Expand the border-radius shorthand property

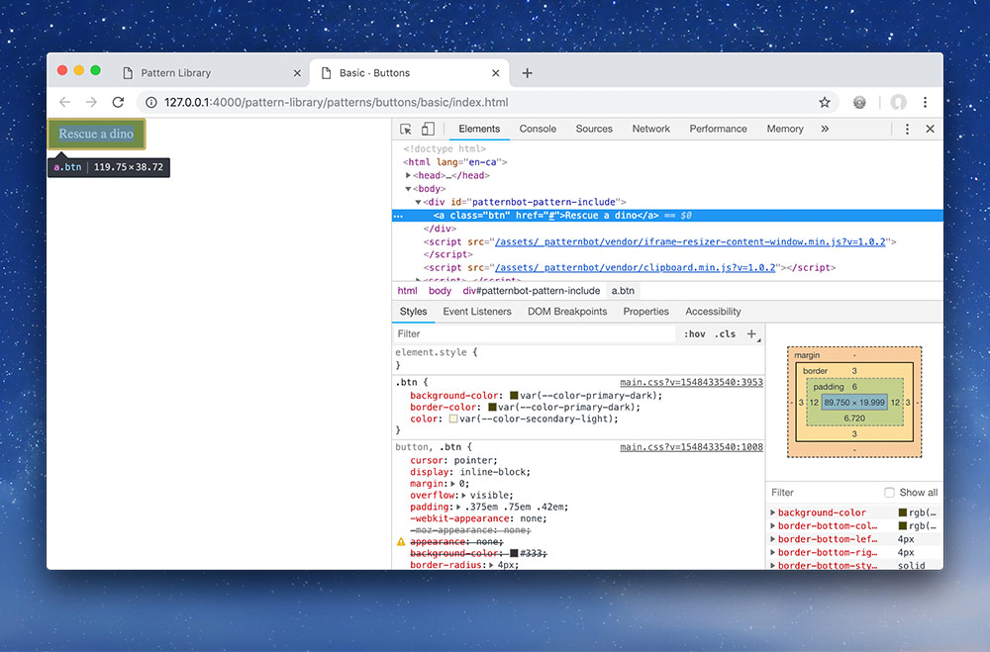491,565
